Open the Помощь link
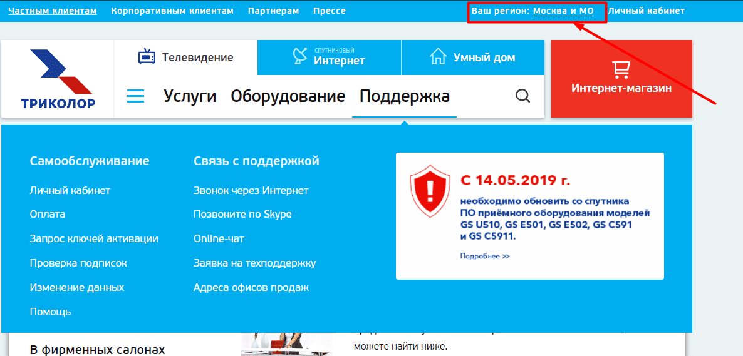743x356 pixels. coord(50,312)
